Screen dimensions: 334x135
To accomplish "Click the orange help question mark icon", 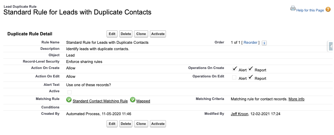I will pyautogui.click(x=328, y=9).
